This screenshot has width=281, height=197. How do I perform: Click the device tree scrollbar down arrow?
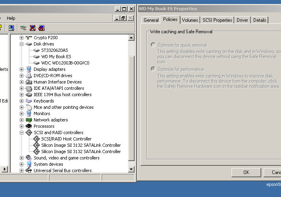coord(131,169)
